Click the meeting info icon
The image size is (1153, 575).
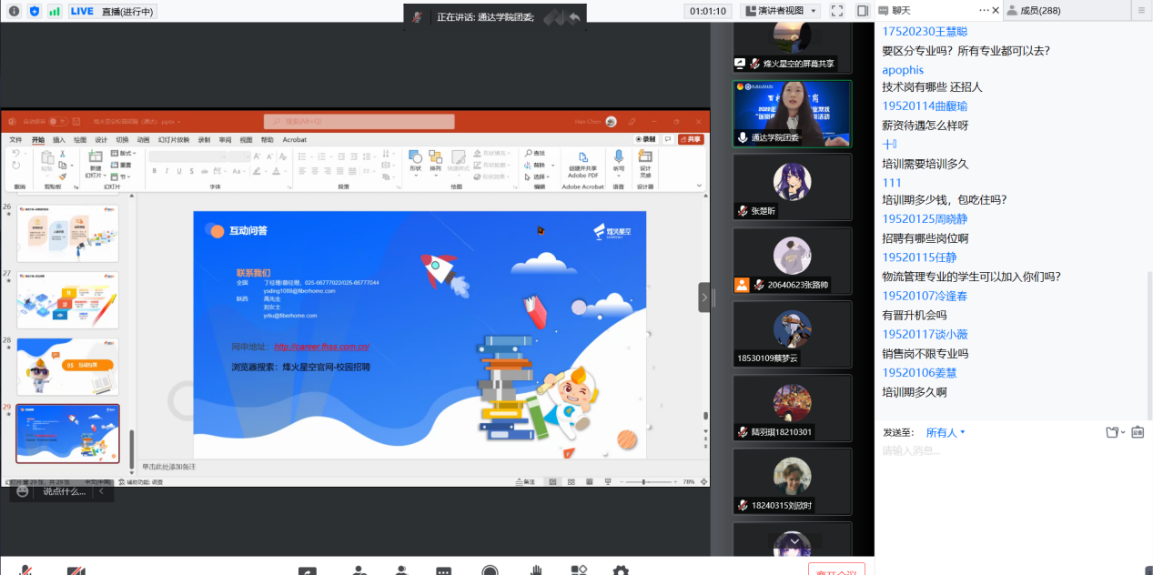pos(13,11)
